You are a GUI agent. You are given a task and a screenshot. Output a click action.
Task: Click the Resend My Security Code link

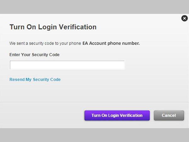pyautogui.click(x=35, y=80)
